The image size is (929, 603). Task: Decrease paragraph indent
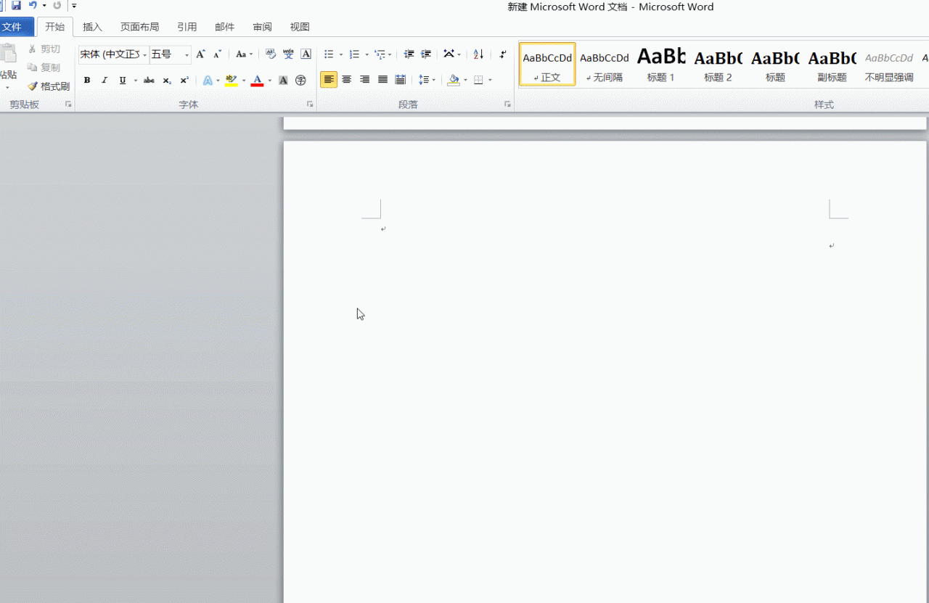[x=409, y=54]
